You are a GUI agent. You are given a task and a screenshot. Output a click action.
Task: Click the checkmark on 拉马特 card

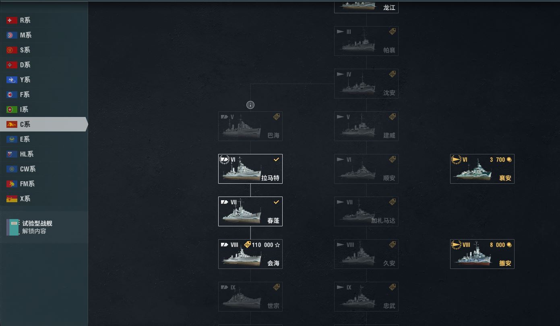(x=277, y=160)
